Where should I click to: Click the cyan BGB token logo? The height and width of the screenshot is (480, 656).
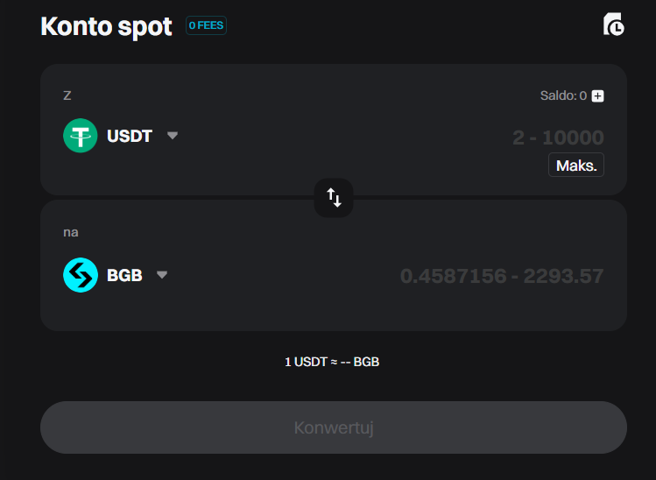pos(81,275)
